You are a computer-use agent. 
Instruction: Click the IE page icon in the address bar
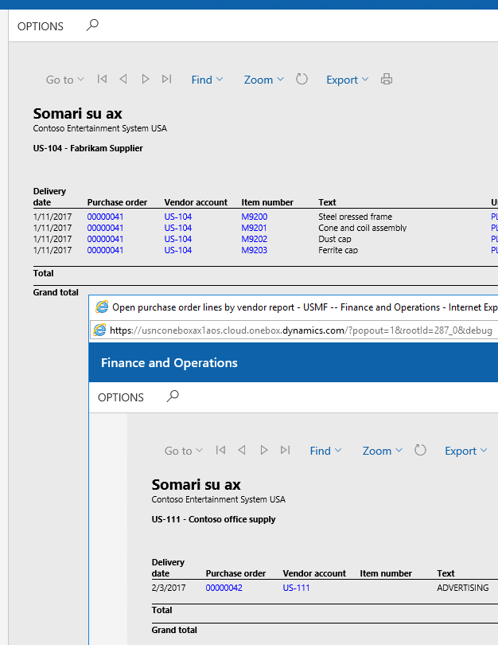tap(99, 330)
